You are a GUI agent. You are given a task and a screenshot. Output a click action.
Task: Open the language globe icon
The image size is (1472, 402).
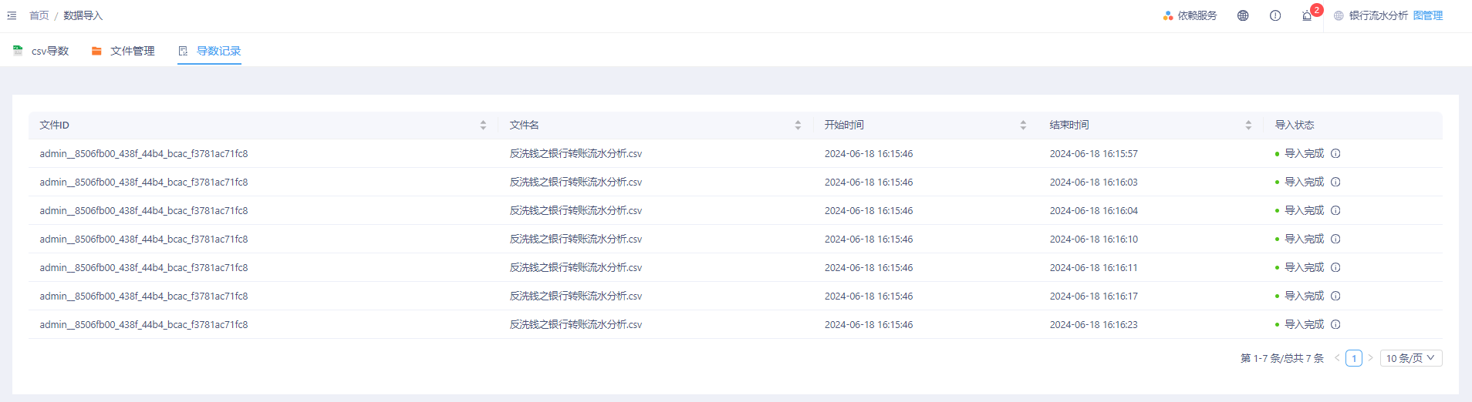coord(1242,15)
